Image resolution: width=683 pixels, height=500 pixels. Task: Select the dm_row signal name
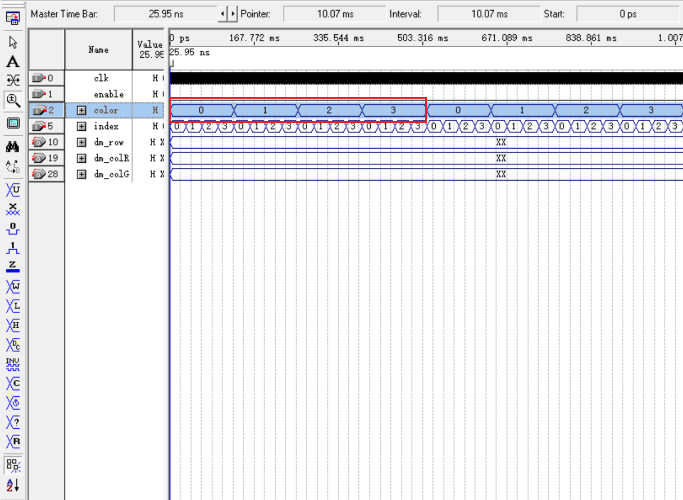(x=109, y=143)
